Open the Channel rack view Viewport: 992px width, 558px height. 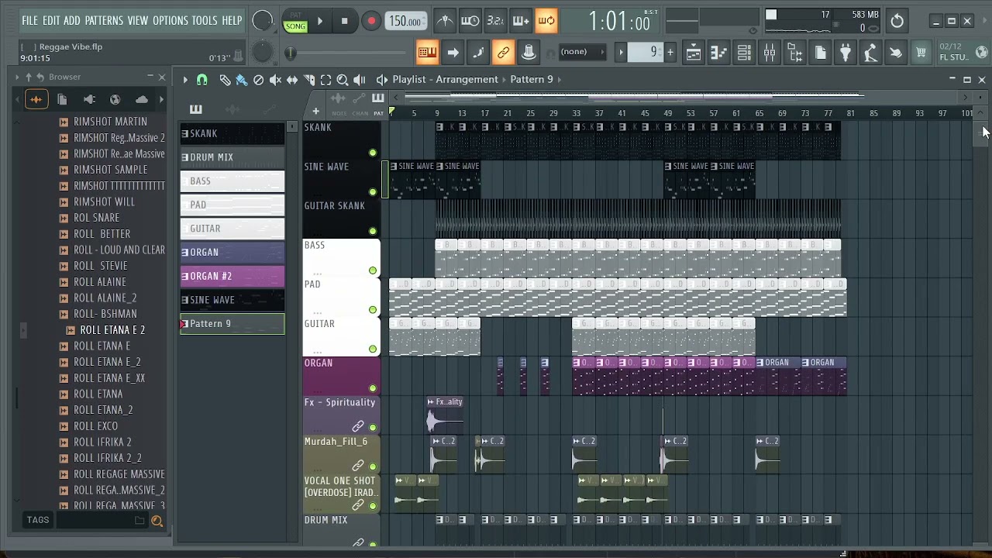pos(743,53)
